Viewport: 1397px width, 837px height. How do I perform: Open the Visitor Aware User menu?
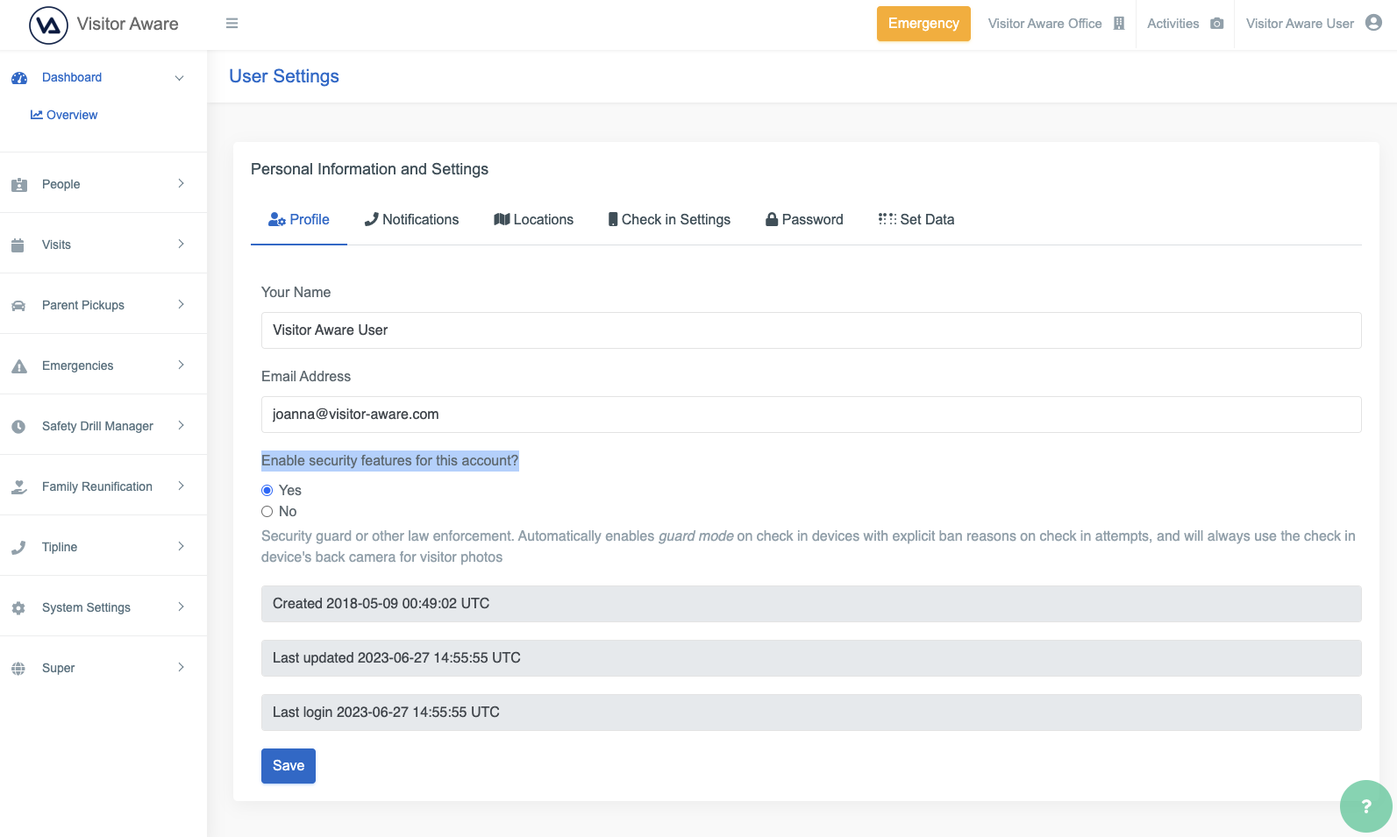(x=1314, y=24)
